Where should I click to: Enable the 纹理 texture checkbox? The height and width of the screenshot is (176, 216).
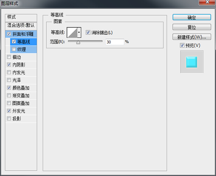14,49
